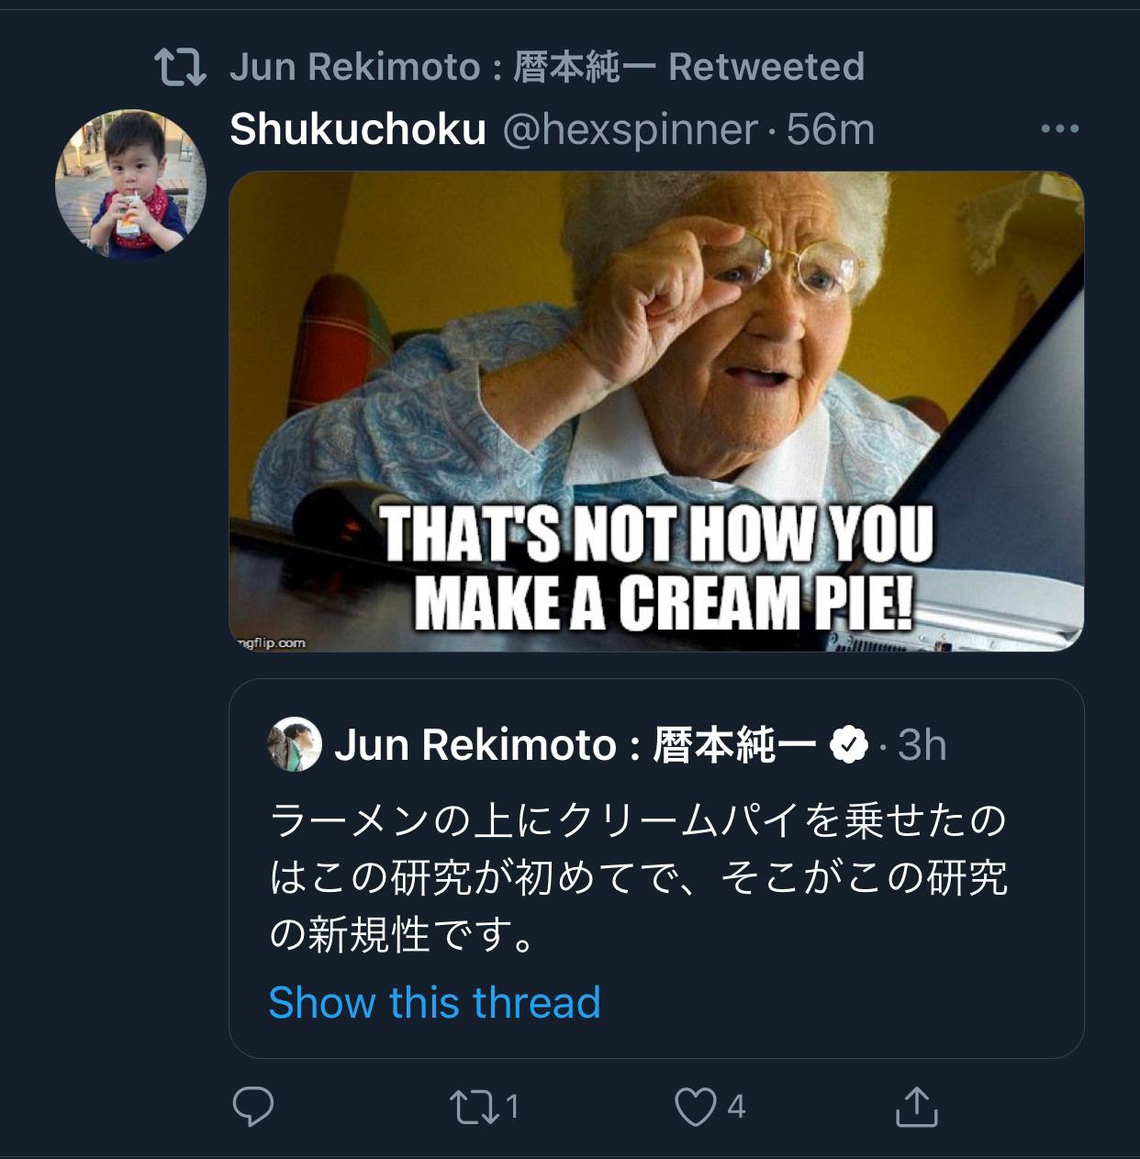Image resolution: width=1140 pixels, height=1159 pixels.
Task: Click the 56m tweet timestamp
Action: 831,129
